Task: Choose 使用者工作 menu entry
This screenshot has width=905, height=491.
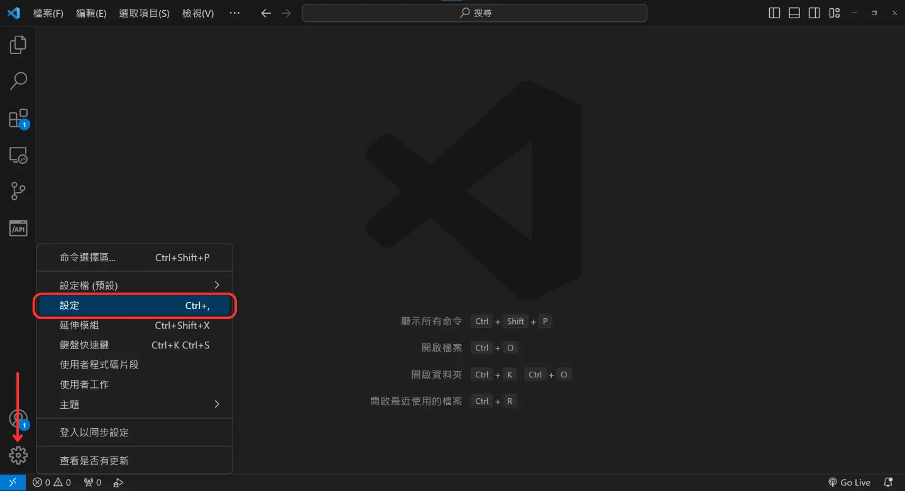Action: (x=134, y=384)
